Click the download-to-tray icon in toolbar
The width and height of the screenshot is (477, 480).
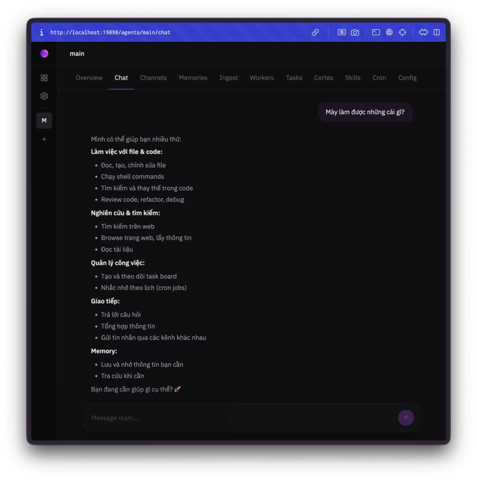click(342, 32)
